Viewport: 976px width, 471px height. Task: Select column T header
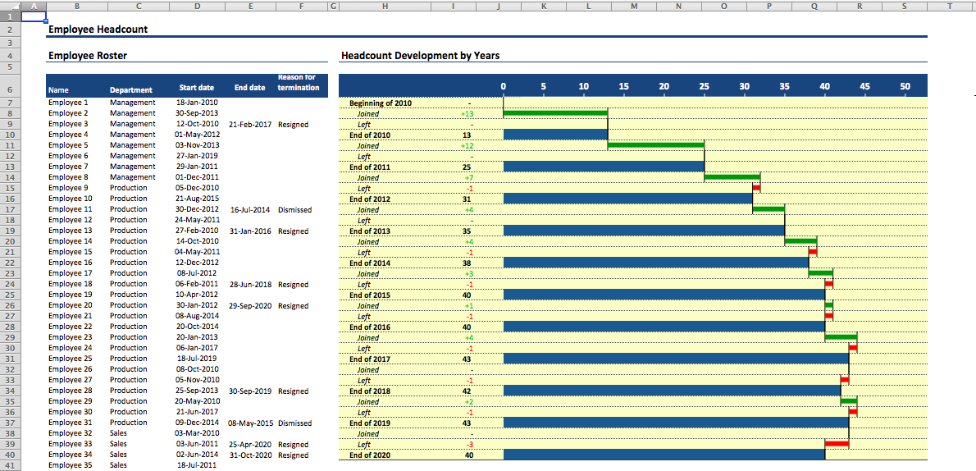coord(951,6)
